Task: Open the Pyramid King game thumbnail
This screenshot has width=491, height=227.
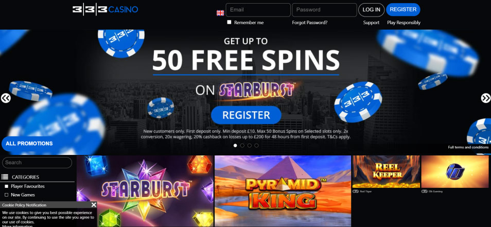Action: point(283,191)
